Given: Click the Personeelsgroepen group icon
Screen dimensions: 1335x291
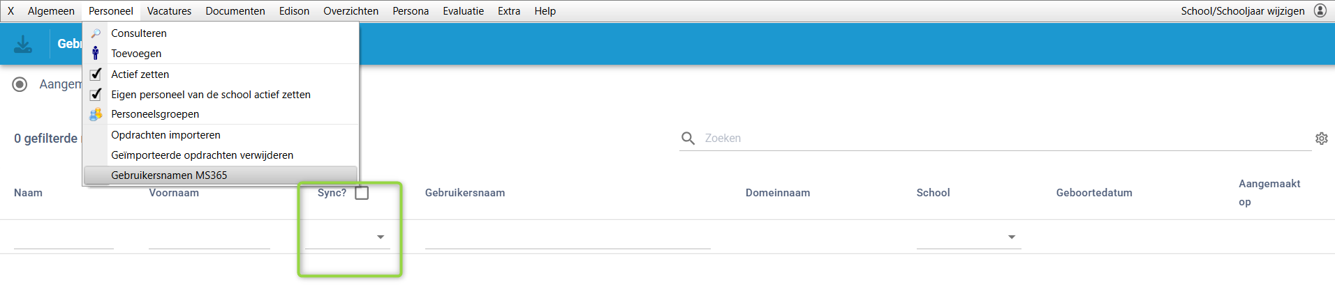Looking at the screenshot, I should point(96,114).
